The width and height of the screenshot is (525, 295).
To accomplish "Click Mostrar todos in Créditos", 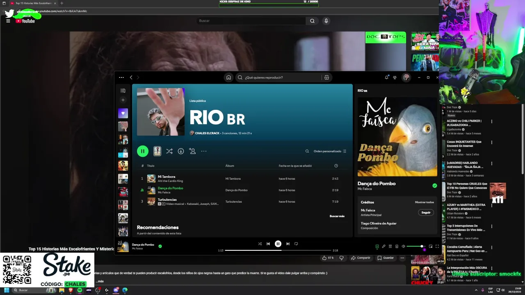I will pos(425,202).
